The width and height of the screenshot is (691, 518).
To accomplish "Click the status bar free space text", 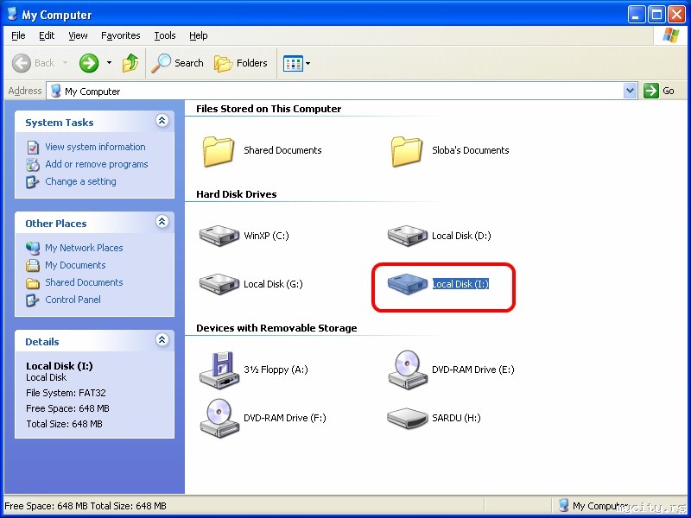I will coord(86,506).
